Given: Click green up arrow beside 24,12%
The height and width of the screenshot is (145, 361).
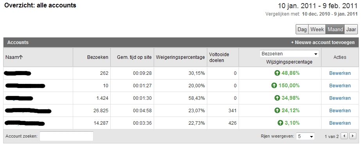Looking at the screenshot, I should click(x=277, y=110).
